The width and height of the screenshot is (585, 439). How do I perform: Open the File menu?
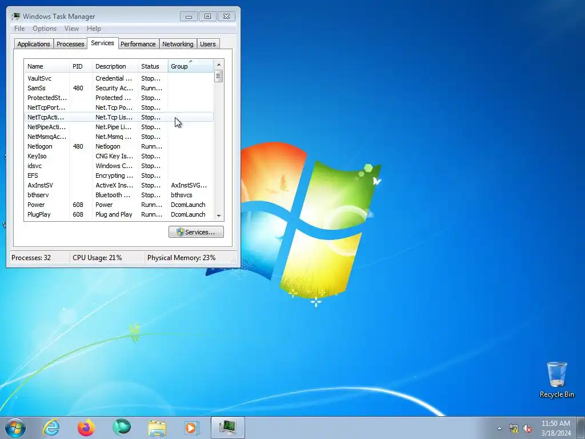coord(19,29)
